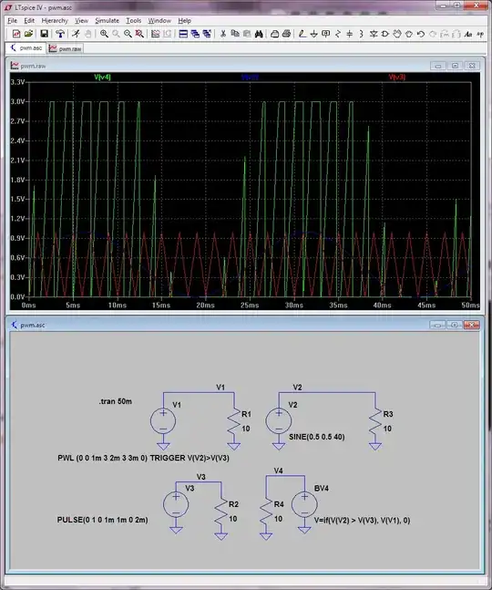Click the red V(v3) trace label

point(397,78)
